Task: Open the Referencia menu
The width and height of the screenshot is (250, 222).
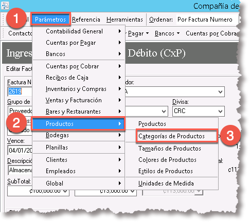Action: (86, 20)
